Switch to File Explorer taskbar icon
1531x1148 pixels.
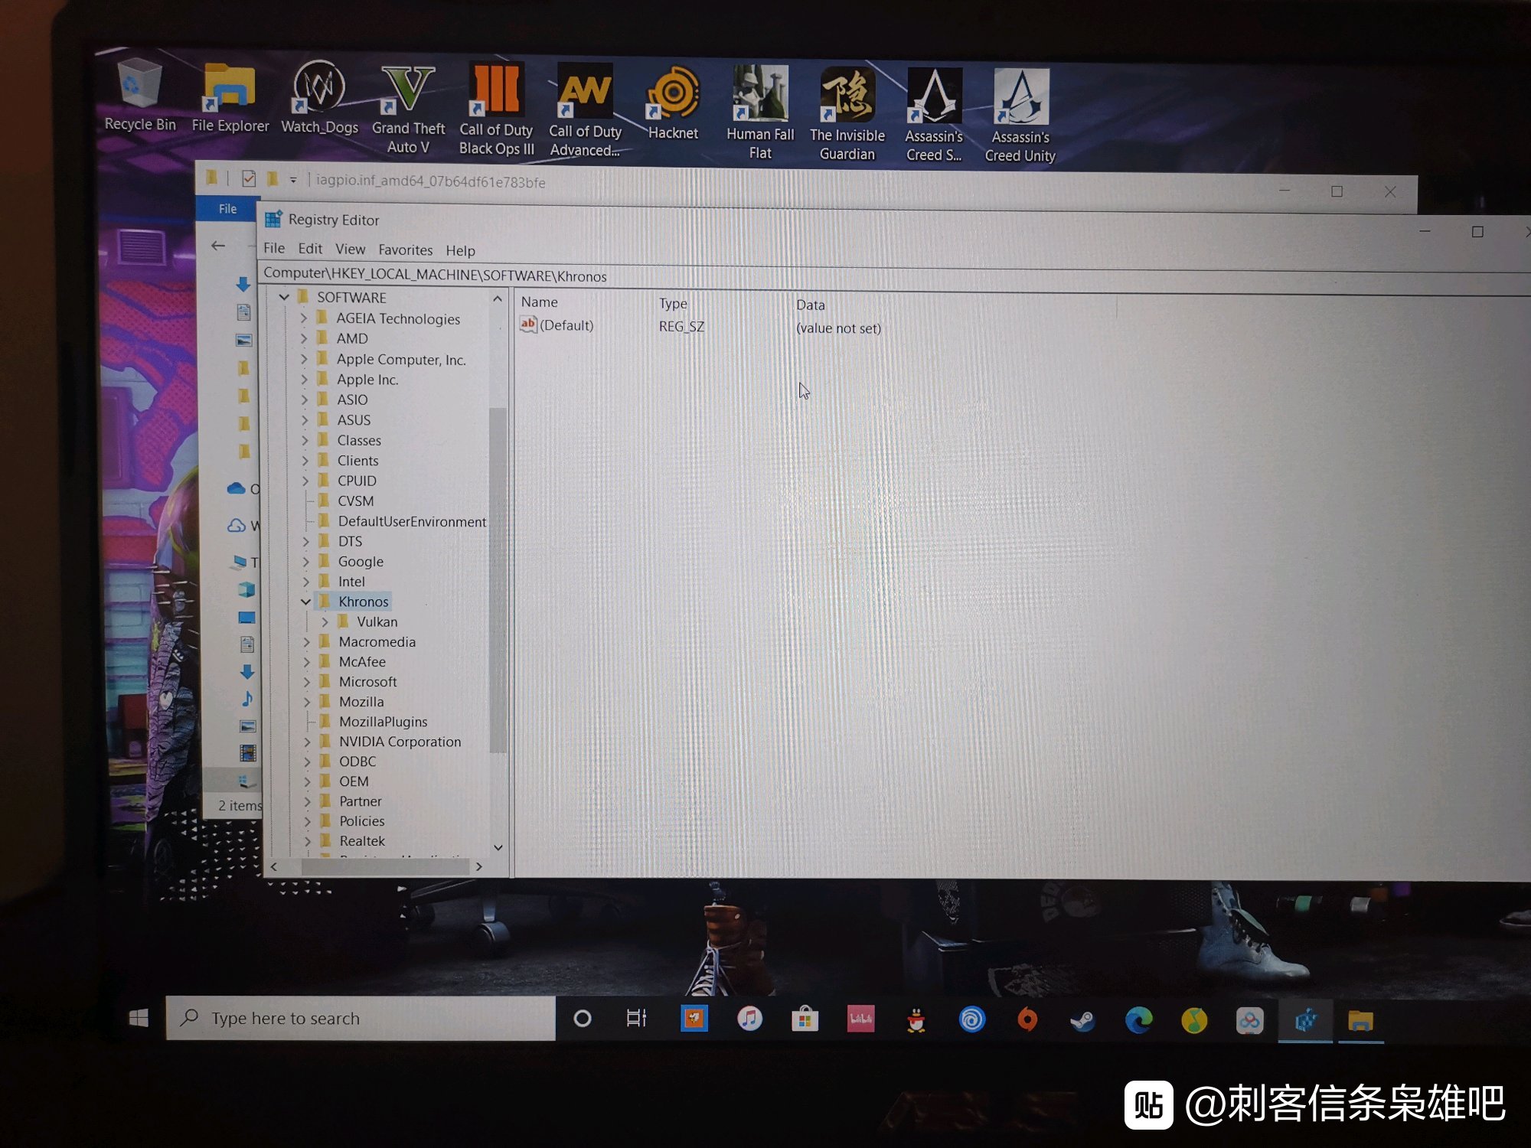tap(1360, 1022)
